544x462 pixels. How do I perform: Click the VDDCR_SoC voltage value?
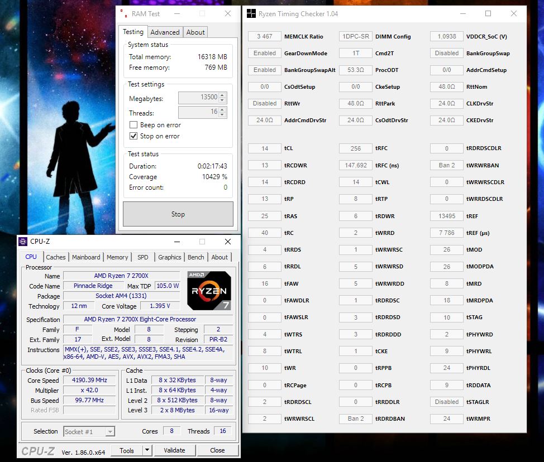point(446,36)
